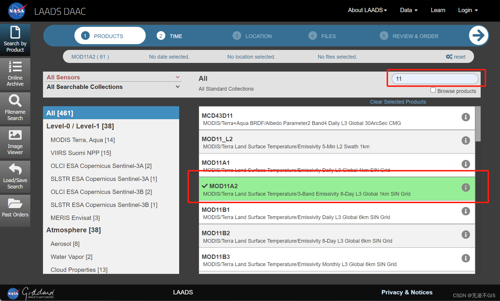Open the Online Archive sidebar item
Viewport: 500px width, 301px height.
pos(15,74)
